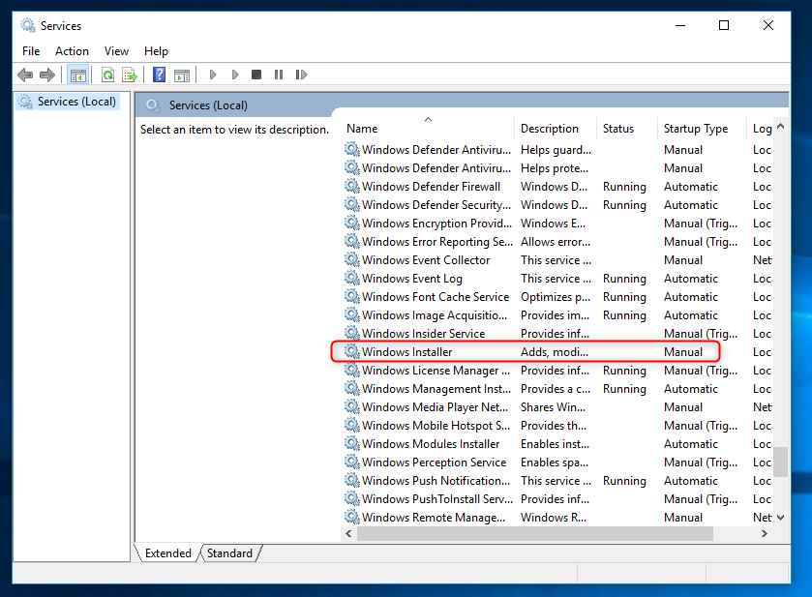
Task: Click the Start Service play icon
Action: pyautogui.click(x=212, y=75)
